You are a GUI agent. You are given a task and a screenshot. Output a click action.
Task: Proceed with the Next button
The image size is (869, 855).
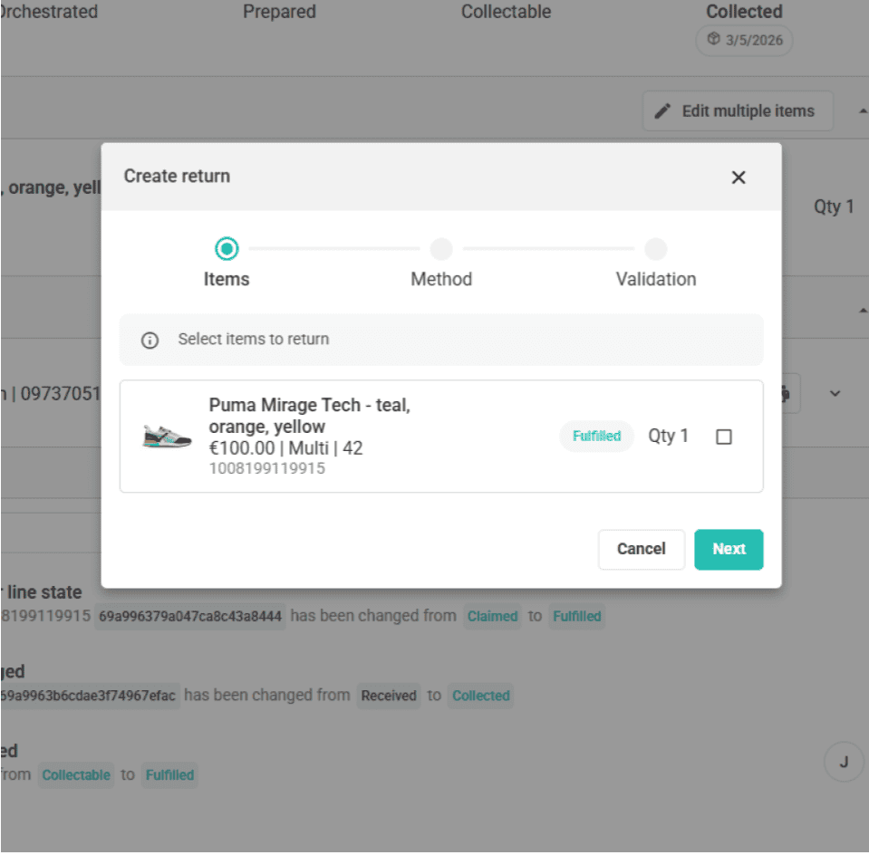click(729, 549)
